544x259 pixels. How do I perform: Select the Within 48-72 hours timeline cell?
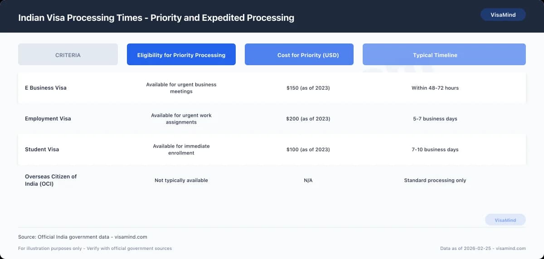pos(435,88)
